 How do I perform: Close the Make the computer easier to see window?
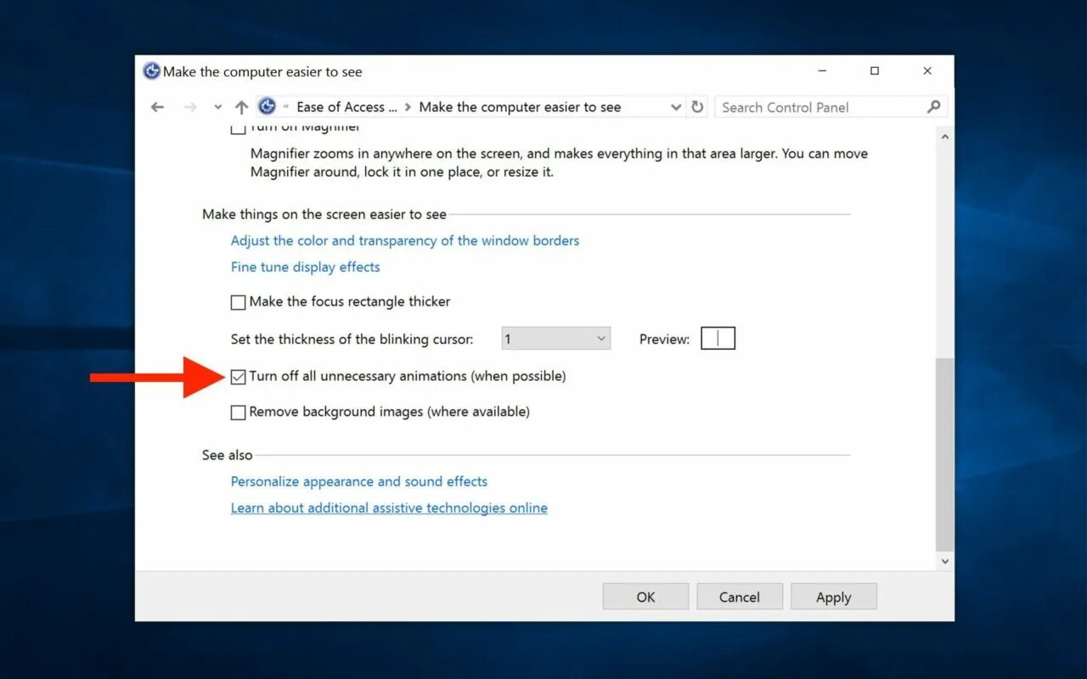pos(927,71)
